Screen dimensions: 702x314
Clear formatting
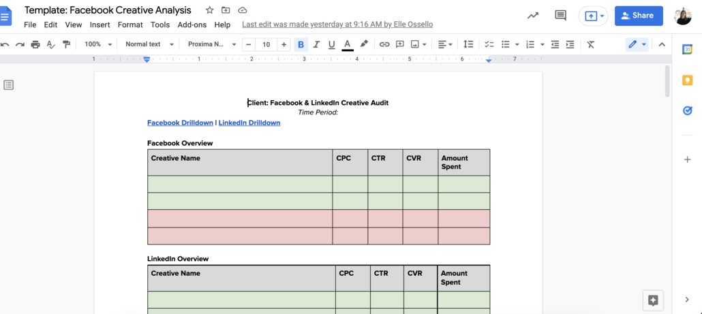tap(590, 44)
